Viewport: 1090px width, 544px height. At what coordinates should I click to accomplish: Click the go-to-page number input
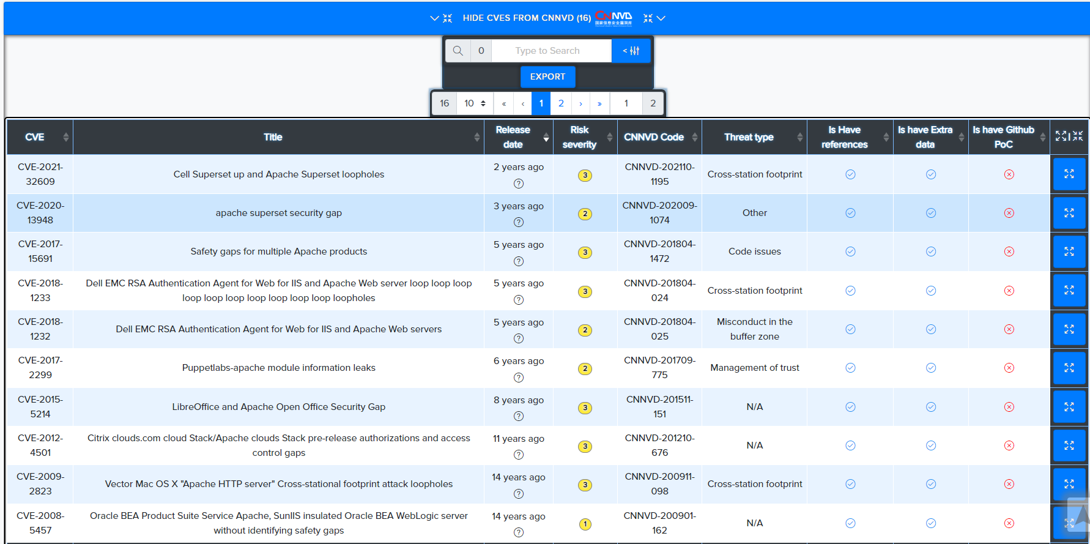pos(626,103)
